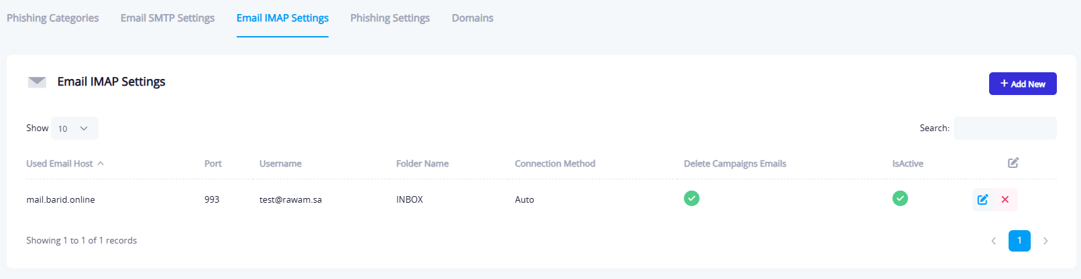Click the edit icon for mail.barid.online row
The height and width of the screenshot is (279, 1081).
[982, 199]
